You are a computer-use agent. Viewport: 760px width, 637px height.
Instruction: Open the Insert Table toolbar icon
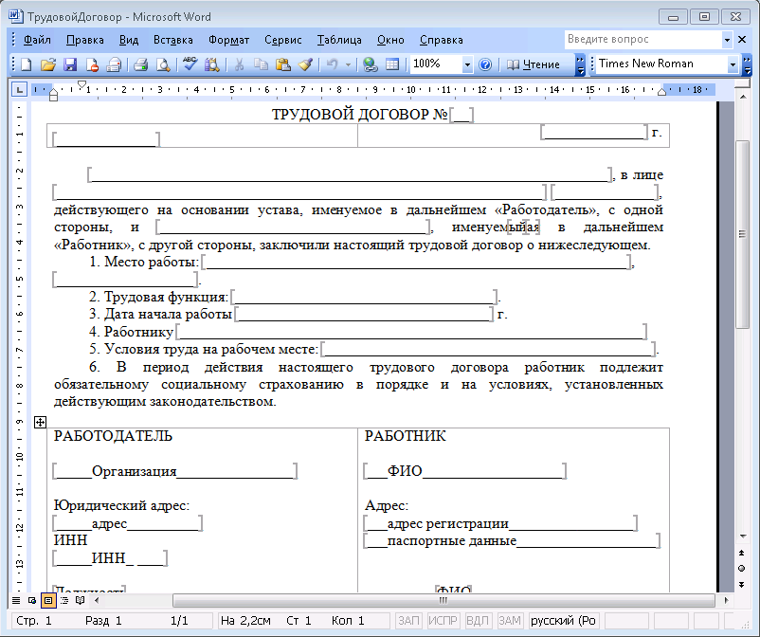pyautogui.click(x=391, y=64)
